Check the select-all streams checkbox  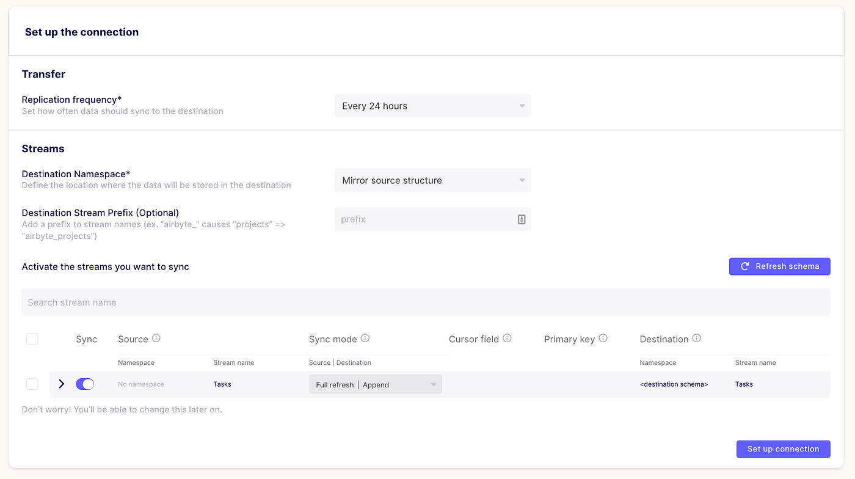pos(32,339)
